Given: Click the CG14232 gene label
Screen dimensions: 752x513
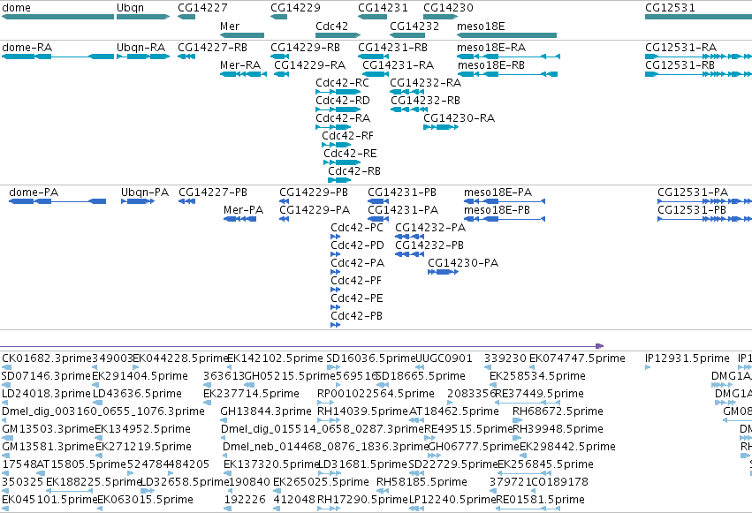Looking at the screenshot, I should point(414,26).
